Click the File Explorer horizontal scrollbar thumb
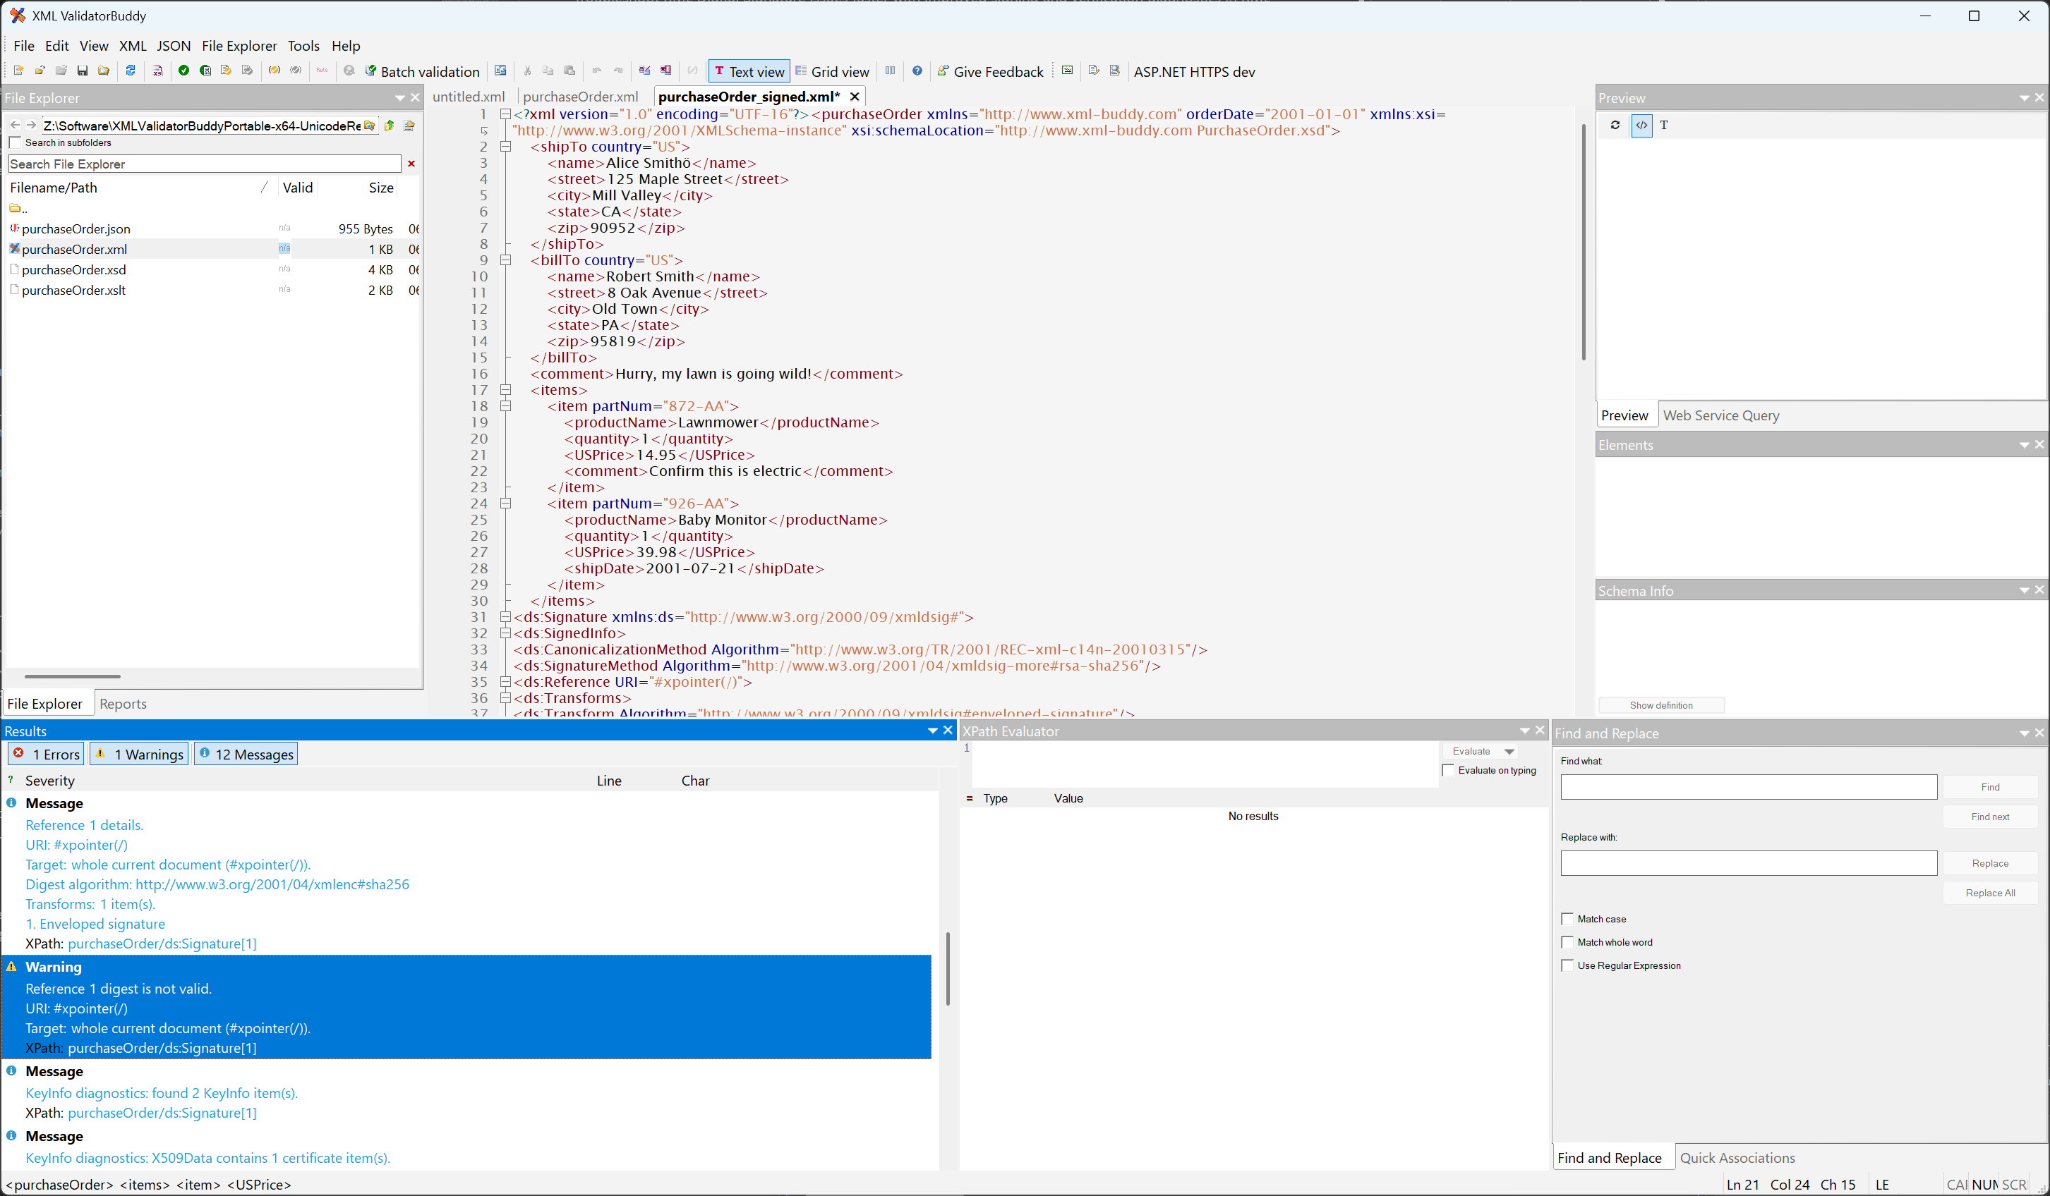The width and height of the screenshot is (2050, 1196). click(73, 676)
